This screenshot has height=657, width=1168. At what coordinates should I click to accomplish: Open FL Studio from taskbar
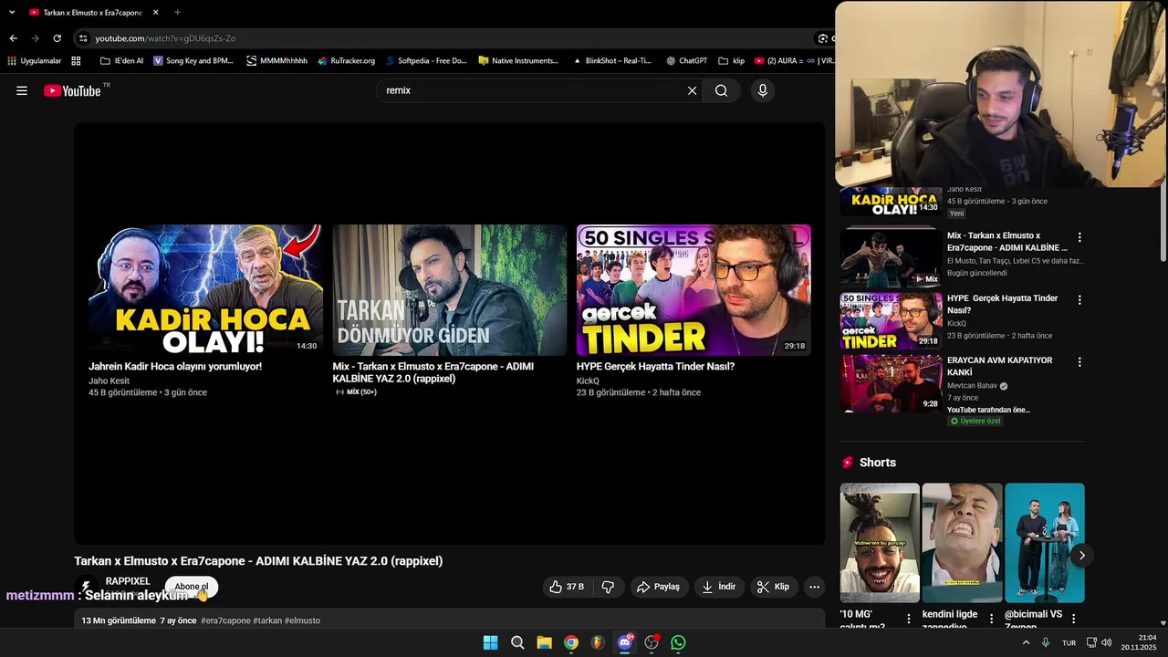click(x=598, y=642)
